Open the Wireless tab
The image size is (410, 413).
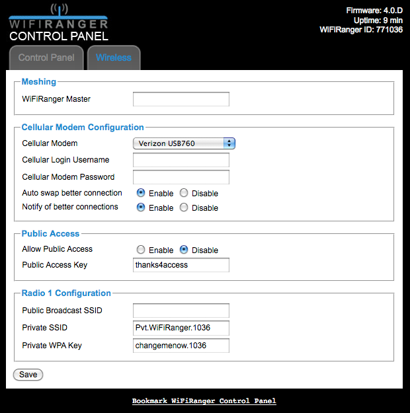[x=114, y=57]
